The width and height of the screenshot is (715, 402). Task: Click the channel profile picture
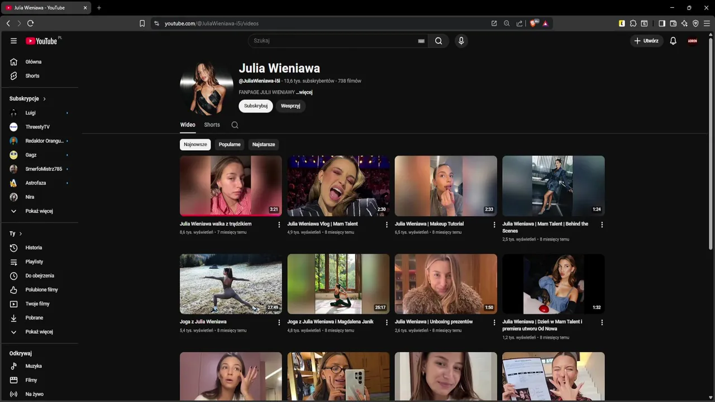[x=207, y=89]
